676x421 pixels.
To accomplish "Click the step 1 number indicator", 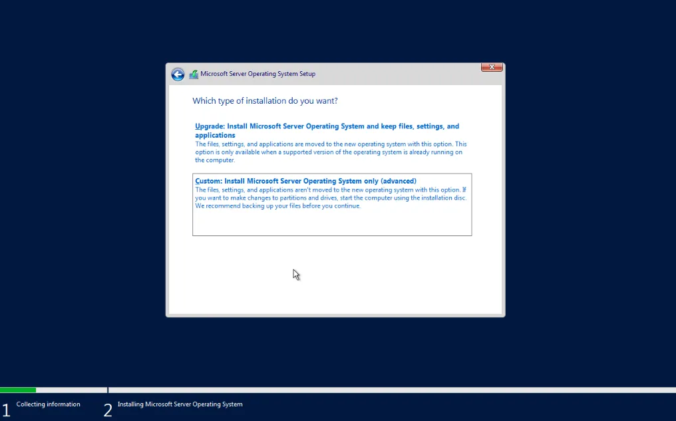I will (x=5, y=410).
